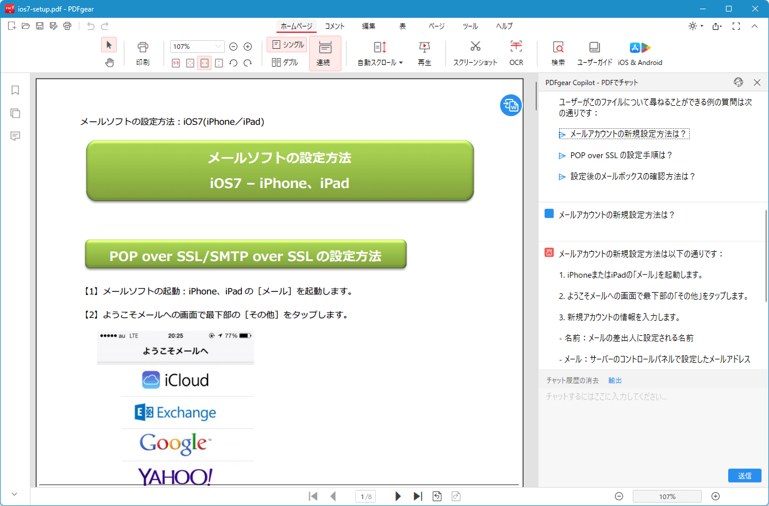Enter fullscreen with the expand icon

(x=736, y=26)
